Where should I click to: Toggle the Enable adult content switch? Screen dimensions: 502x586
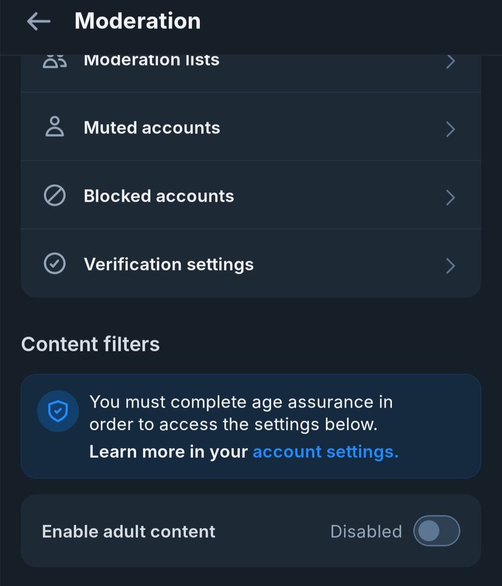pyautogui.click(x=436, y=531)
